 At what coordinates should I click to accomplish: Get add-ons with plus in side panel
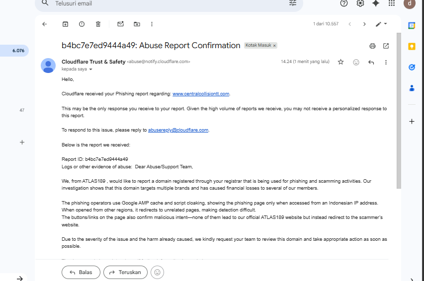coord(412,121)
